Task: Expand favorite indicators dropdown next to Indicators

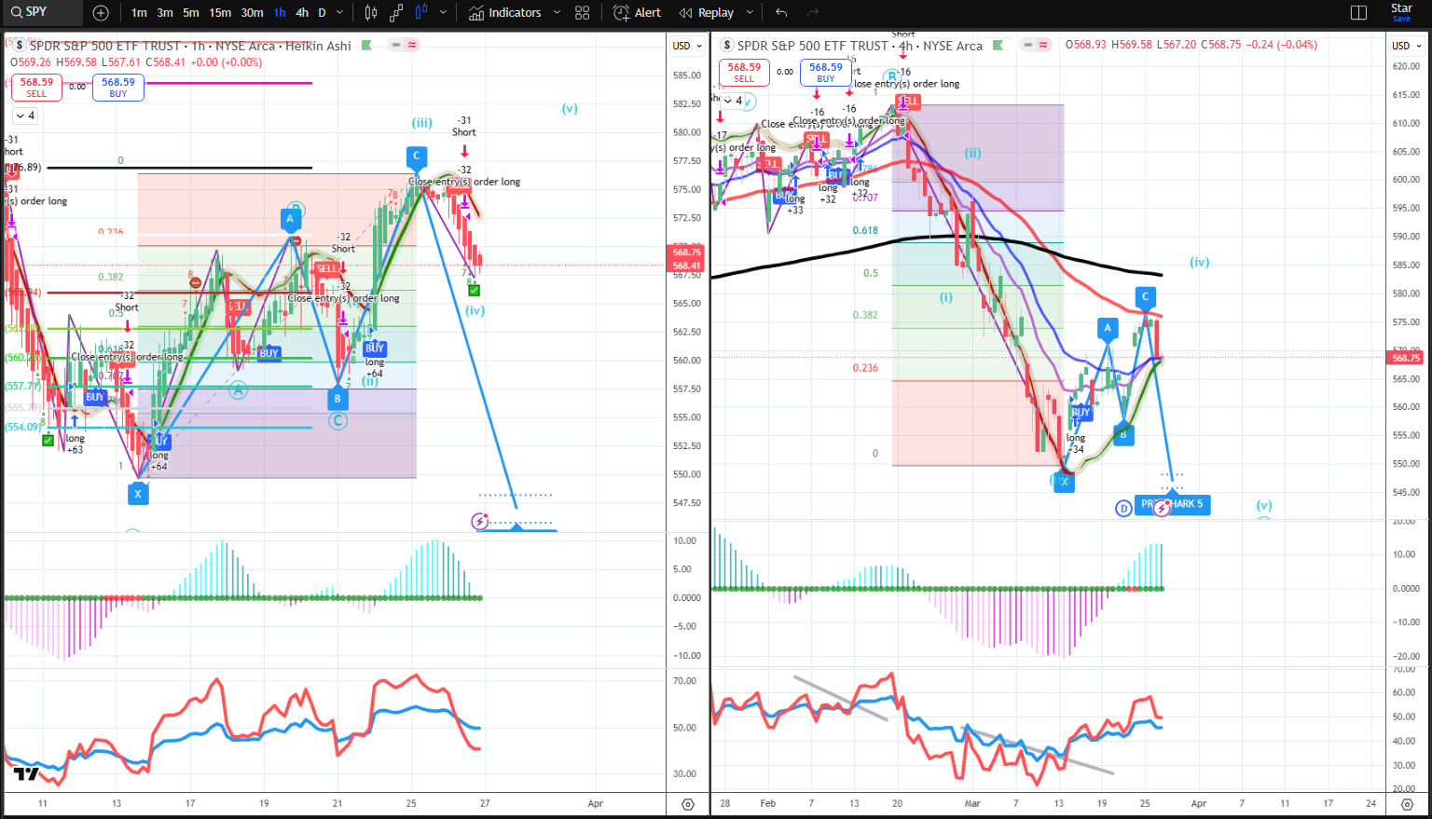Action: click(x=558, y=13)
